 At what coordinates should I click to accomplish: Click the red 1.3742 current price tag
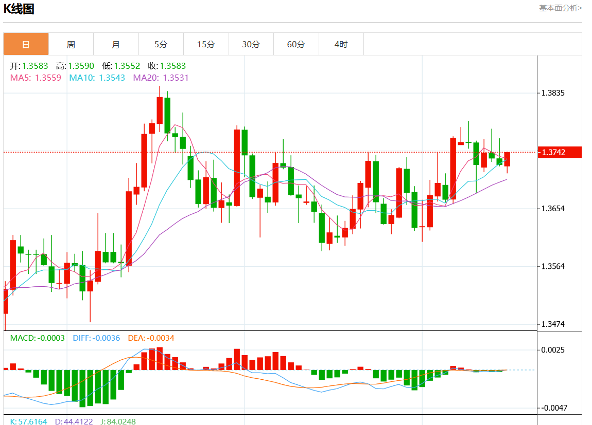(560, 152)
